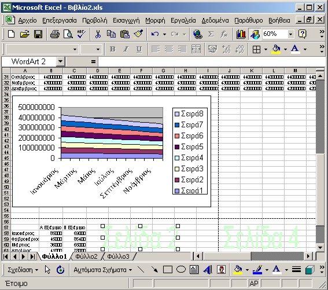Toggle the Drawing toolbar button
328x290 pixels.
[255, 34]
